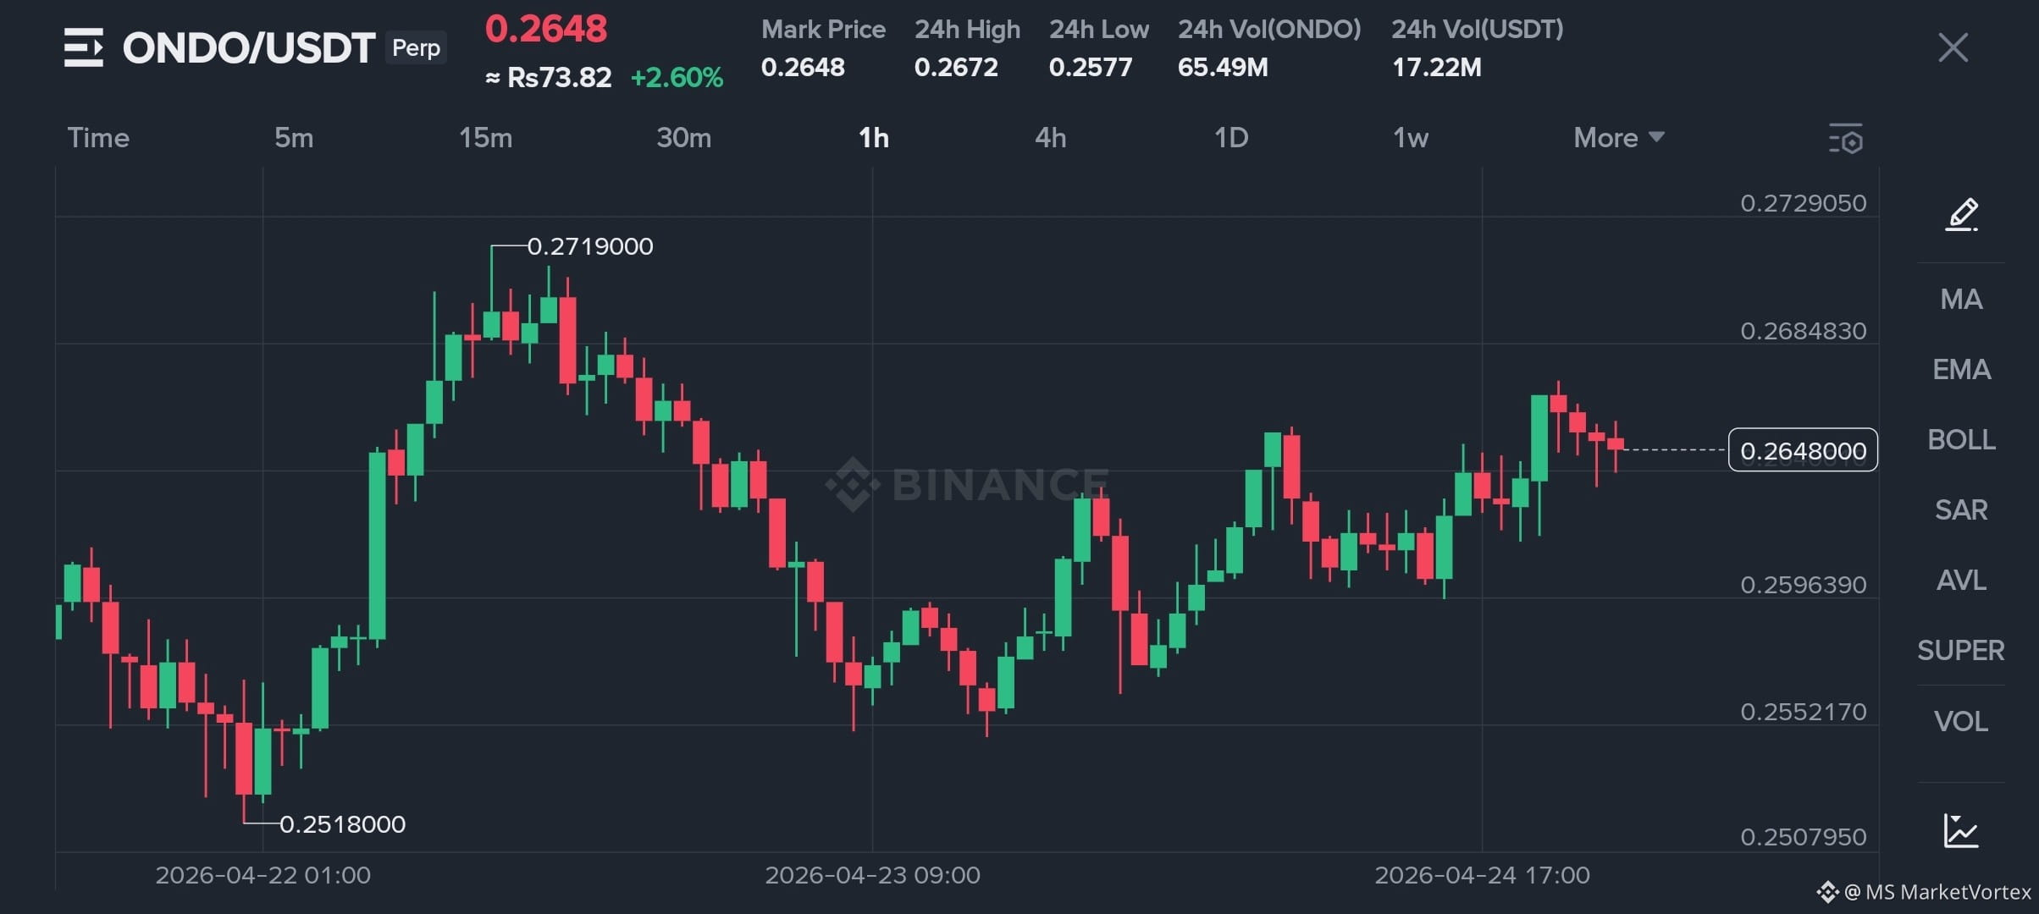
Task: Click the Rs73.82 converted price
Action: click(549, 78)
